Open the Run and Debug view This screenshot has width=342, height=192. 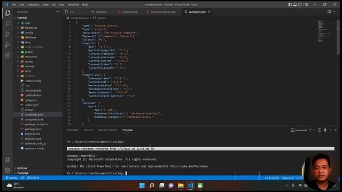(x=7, y=45)
